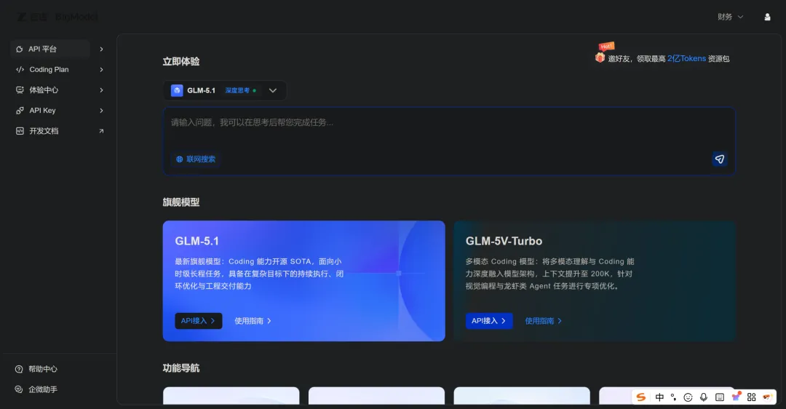This screenshot has height=409, width=786.
Task: Click the microphone voice input icon
Action: (704, 397)
